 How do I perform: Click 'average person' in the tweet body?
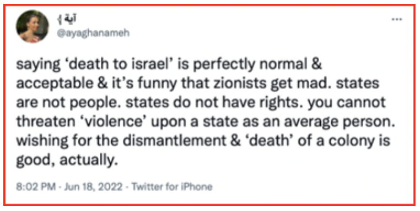(x=340, y=123)
